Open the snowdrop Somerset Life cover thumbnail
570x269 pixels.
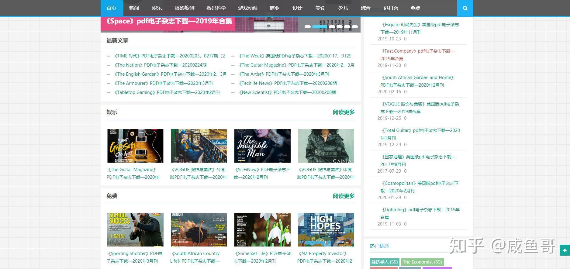coord(262,230)
